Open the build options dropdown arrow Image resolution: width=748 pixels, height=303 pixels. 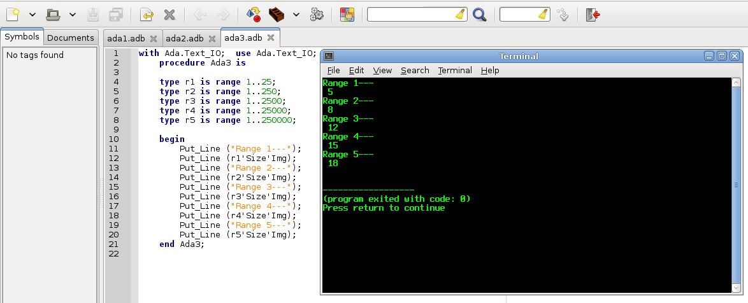[x=296, y=15]
